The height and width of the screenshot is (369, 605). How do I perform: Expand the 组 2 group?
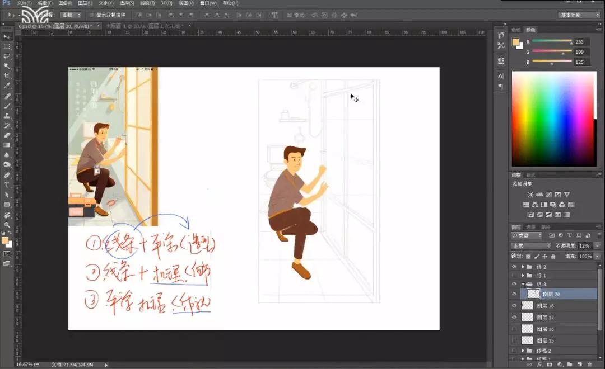(x=523, y=267)
